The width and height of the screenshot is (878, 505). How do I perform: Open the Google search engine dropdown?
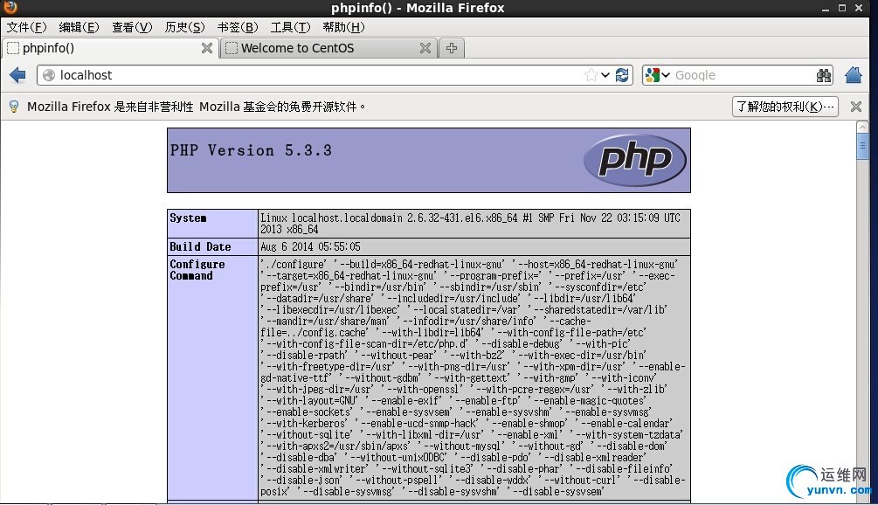pos(657,75)
